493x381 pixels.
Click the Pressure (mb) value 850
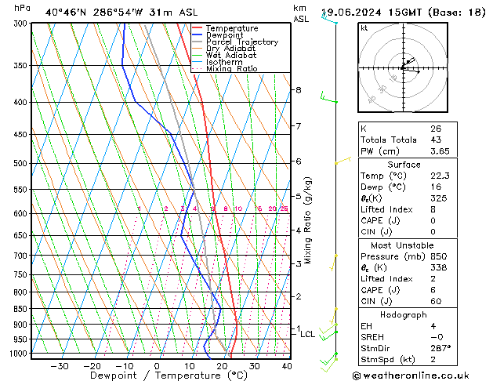(439, 256)
